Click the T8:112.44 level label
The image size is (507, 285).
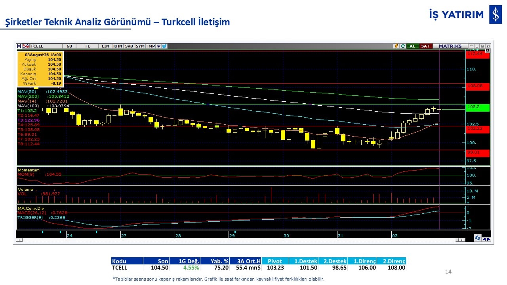(x=28, y=144)
